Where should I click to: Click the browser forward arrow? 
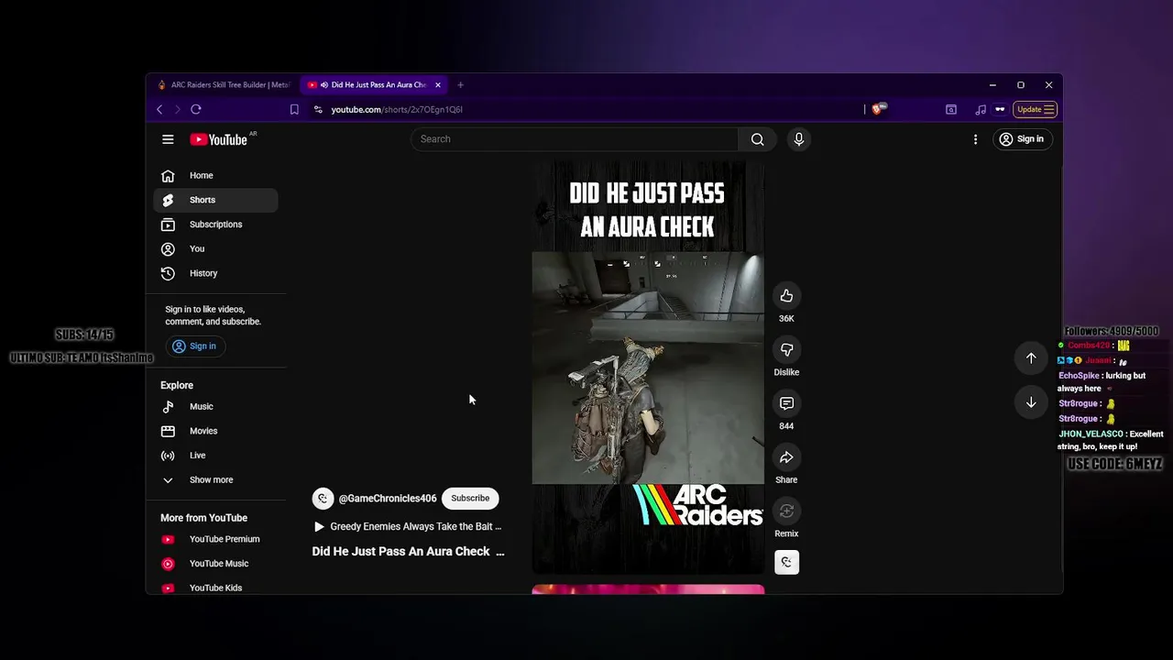178,109
